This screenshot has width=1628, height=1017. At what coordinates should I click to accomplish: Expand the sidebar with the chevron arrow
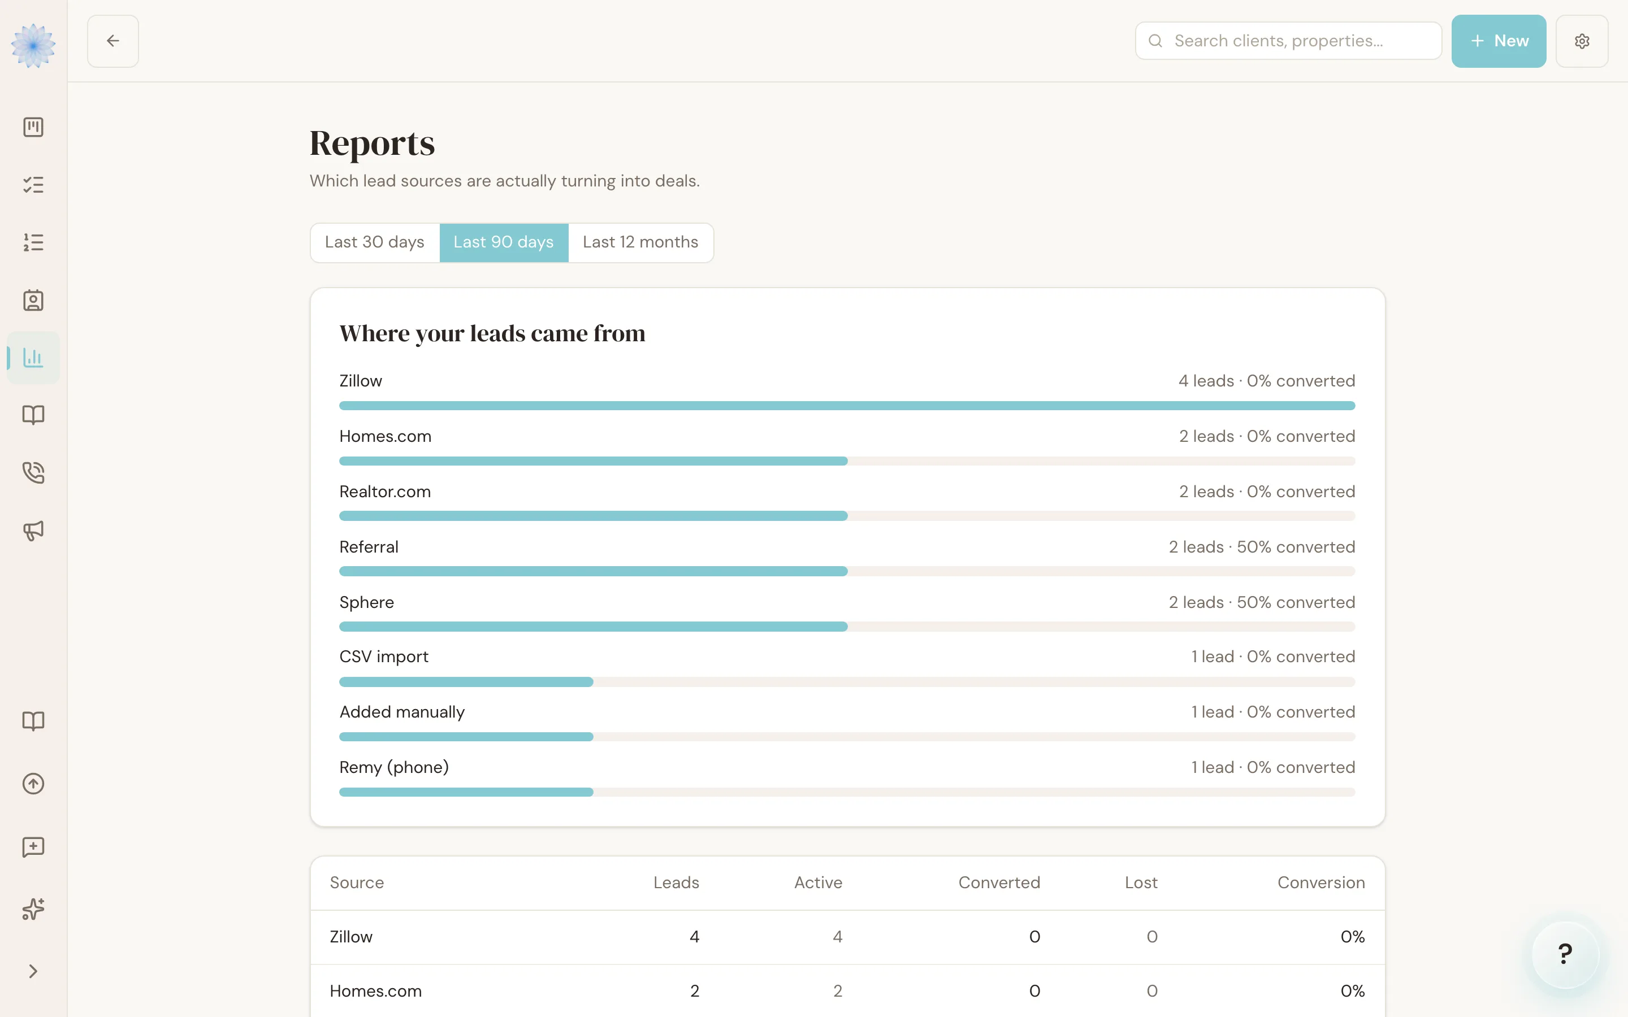point(33,971)
